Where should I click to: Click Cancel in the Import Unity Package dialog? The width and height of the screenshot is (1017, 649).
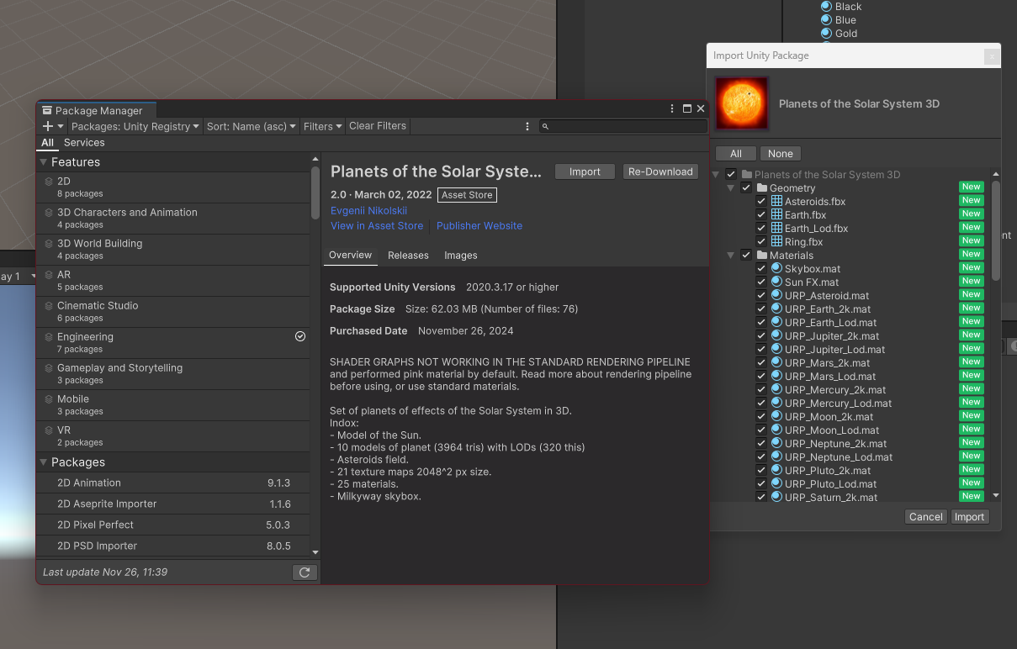pyautogui.click(x=926, y=517)
